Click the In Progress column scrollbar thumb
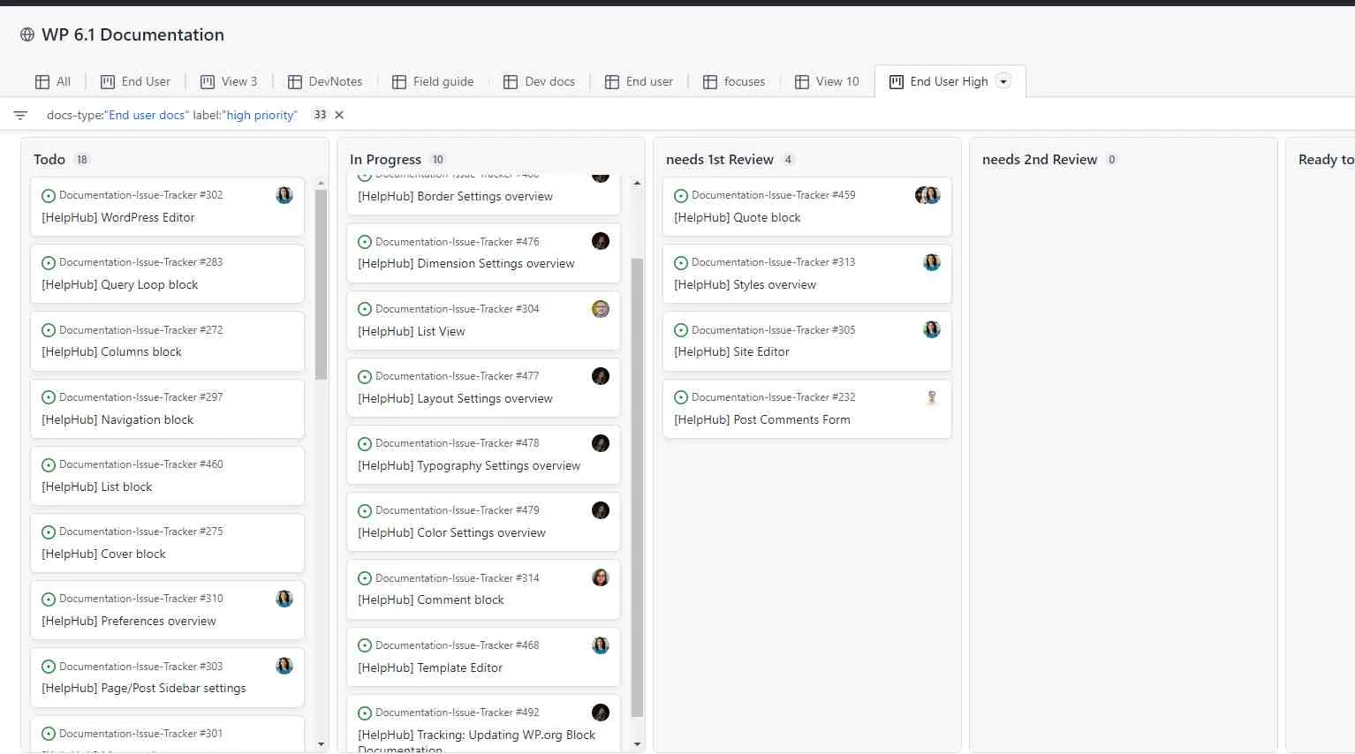The width and height of the screenshot is (1355, 754). (637, 487)
